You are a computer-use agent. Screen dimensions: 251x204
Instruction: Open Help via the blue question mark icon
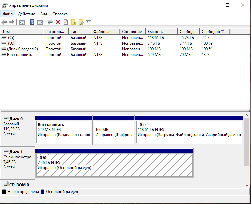tap(32, 22)
